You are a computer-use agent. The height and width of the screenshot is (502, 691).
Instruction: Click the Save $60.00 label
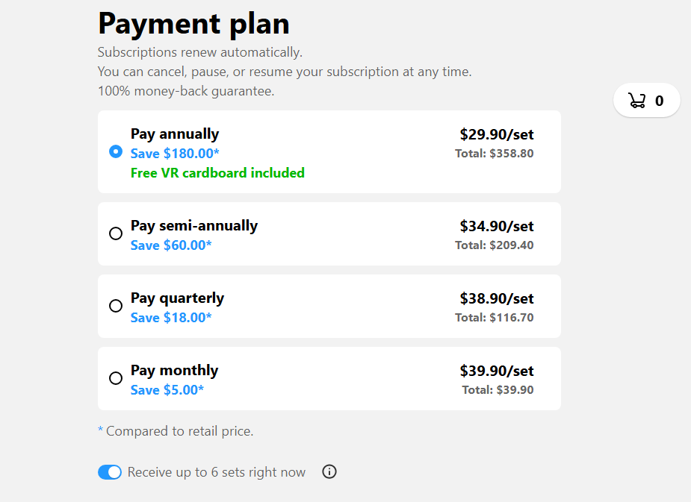pyautogui.click(x=171, y=245)
